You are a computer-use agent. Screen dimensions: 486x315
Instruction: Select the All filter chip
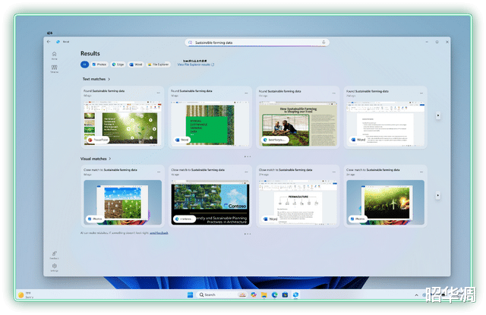tap(84, 65)
